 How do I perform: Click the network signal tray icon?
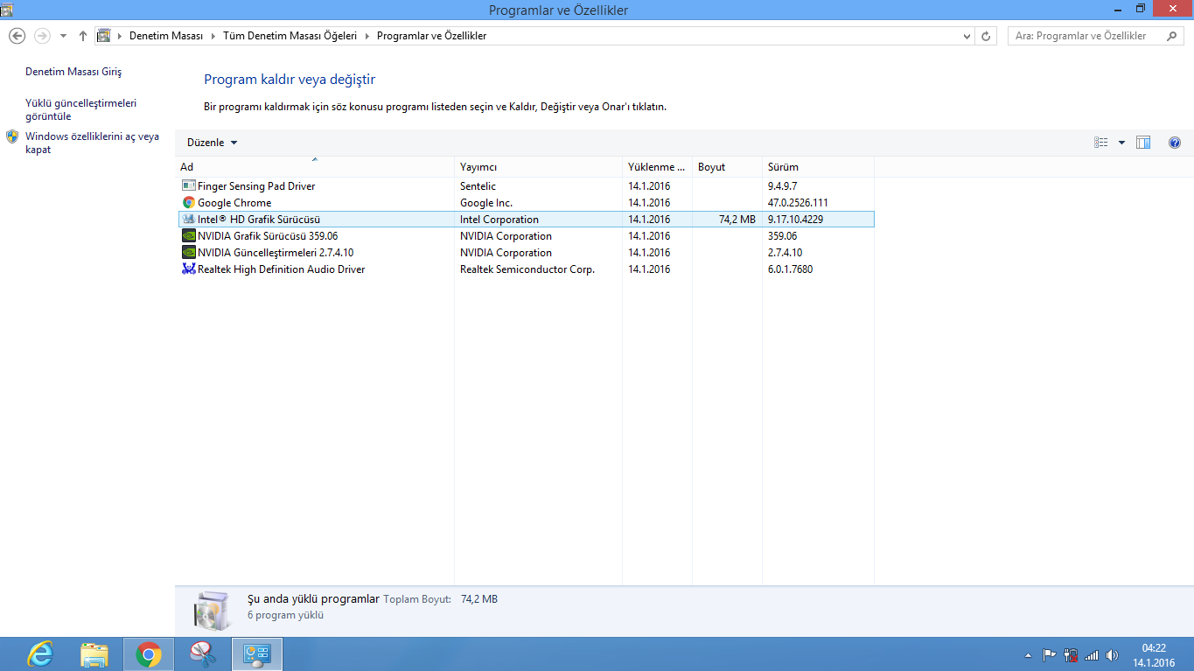[1091, 654]
